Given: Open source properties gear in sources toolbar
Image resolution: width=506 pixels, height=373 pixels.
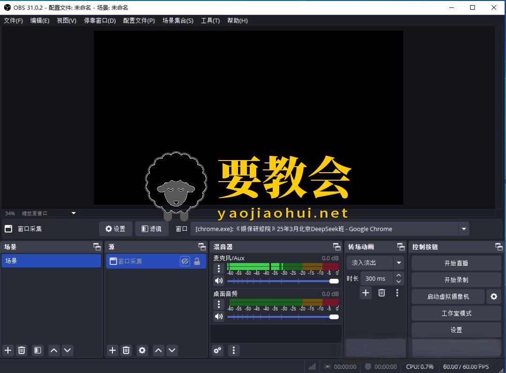Looking at the screenshot, I should click(x=142, y=351).
